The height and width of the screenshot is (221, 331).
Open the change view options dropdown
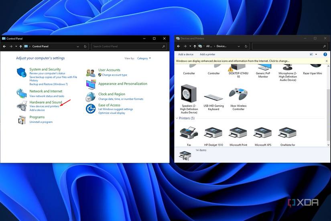click(x=316, y=54)
